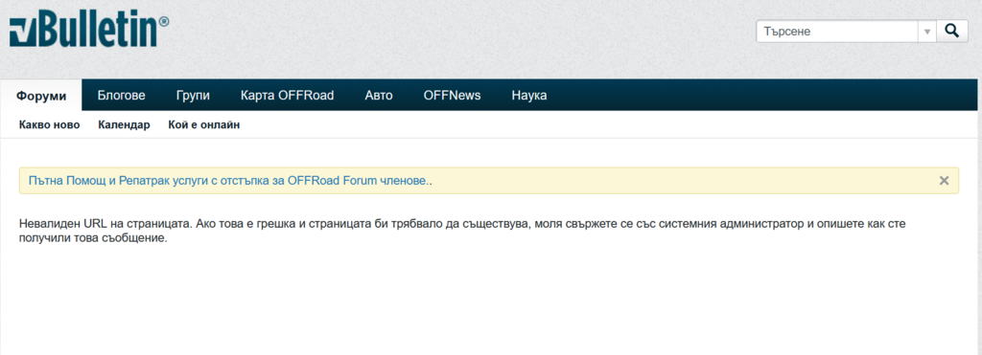Focus the Търсене search field
This screenshot has height=355, width=982.
pos(837,32)
